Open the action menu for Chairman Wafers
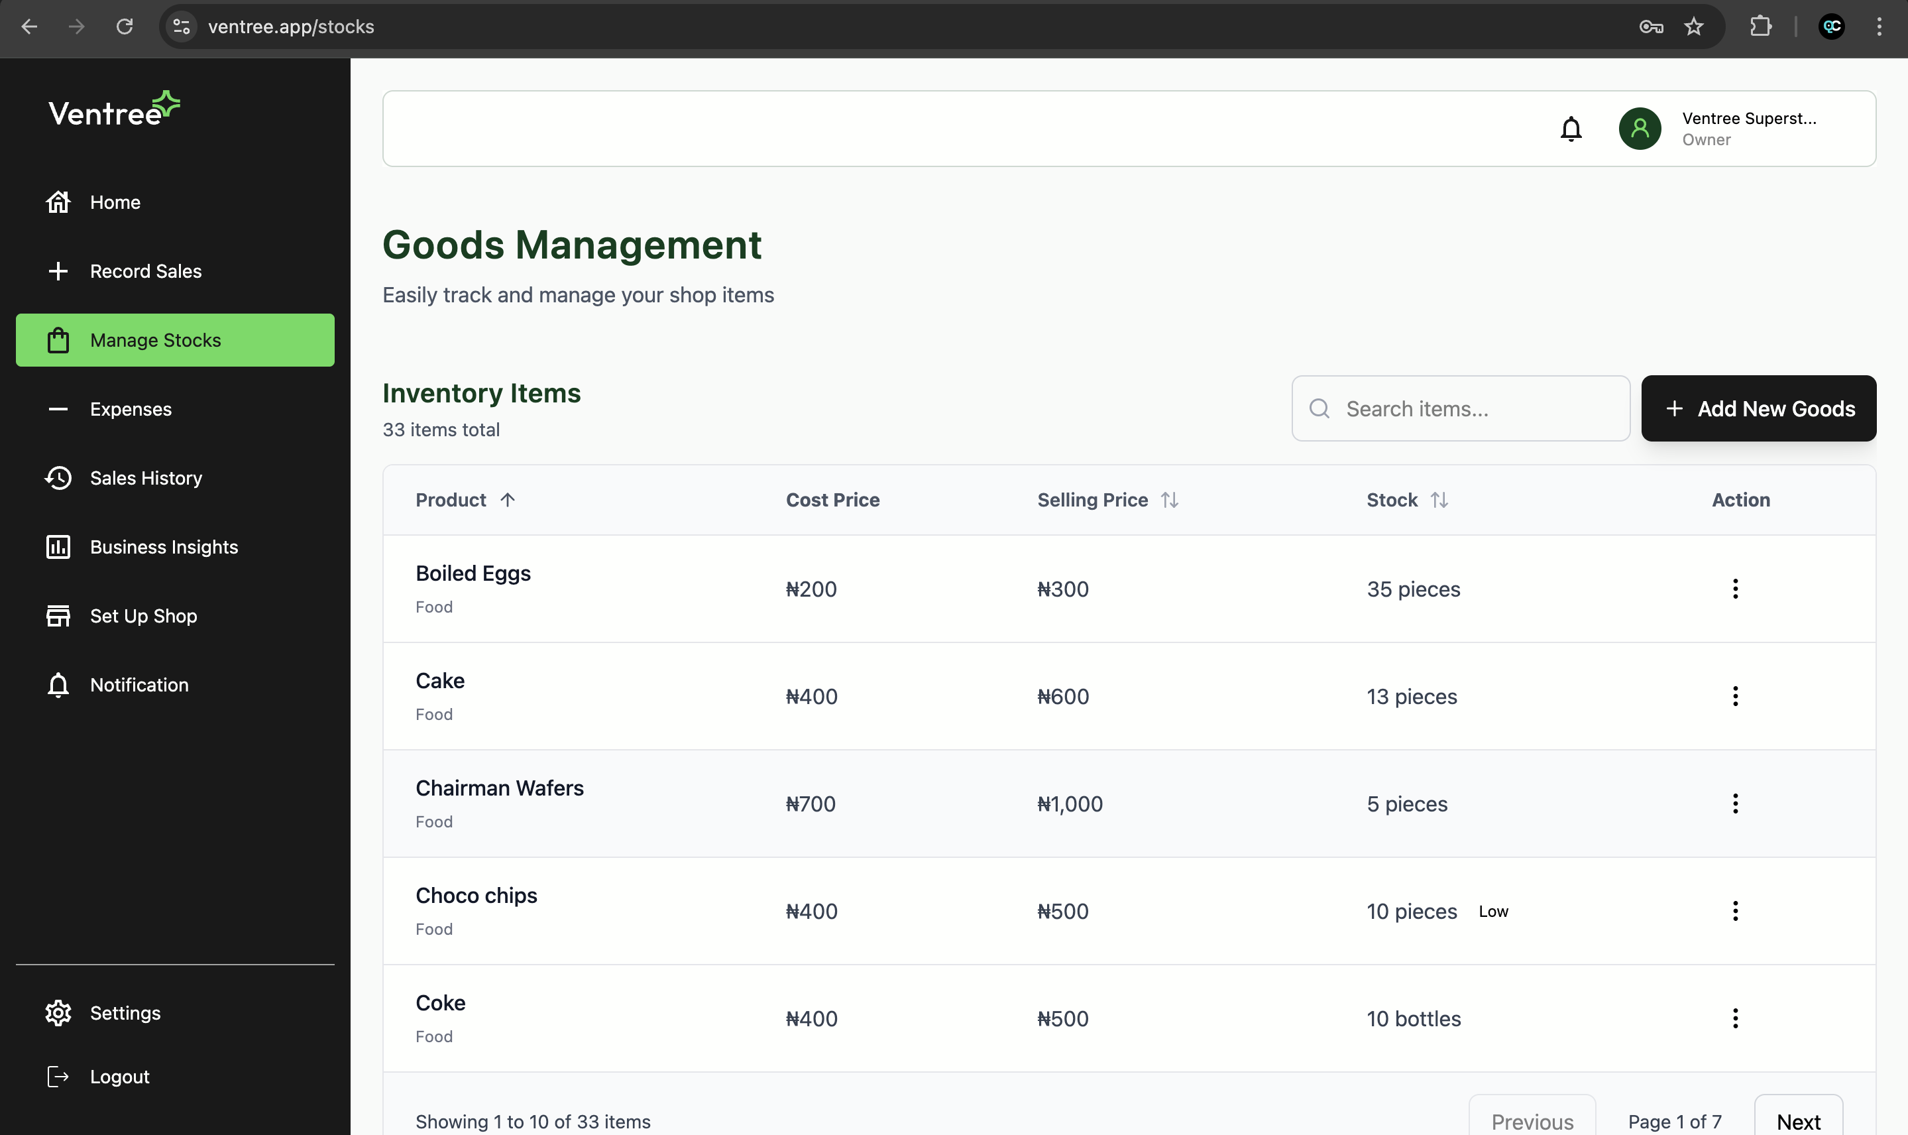Image resolution: width=1908 pixels, height=1135 pixels. tap(1736, 803)
